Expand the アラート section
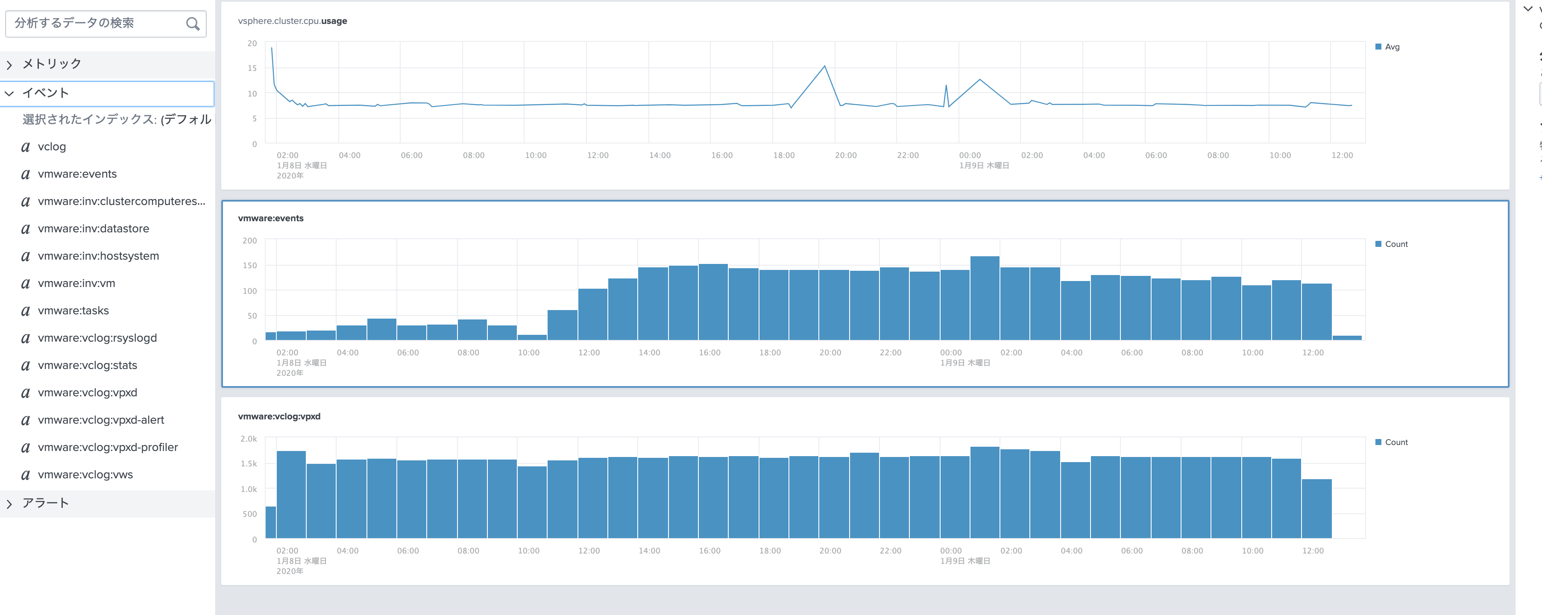The width and height of the screenshot is (1542, 615). (9, 504)
